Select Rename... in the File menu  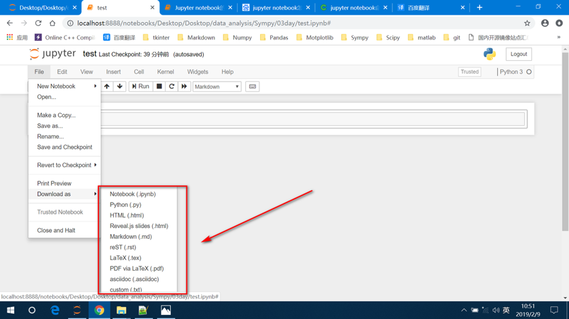click(x=64, y=136)
